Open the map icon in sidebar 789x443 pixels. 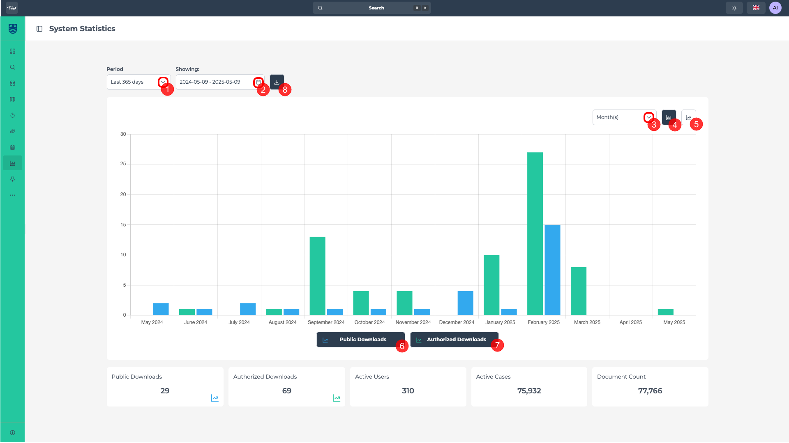[12, 99]
